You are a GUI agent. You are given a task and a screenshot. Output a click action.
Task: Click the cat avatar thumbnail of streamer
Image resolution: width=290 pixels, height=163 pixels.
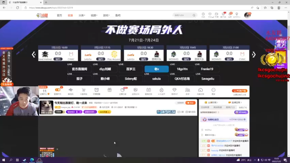pyautogui.click(x=46, y=107)
